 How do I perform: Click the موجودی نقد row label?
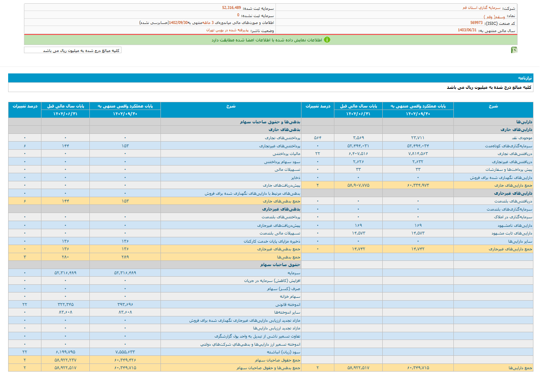pyautogui.click(x=522, y=138)
